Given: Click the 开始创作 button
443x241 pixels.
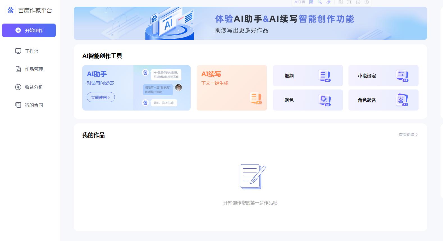Looking at the screenshot, I should pyautogui.click(x=29, y=30).
